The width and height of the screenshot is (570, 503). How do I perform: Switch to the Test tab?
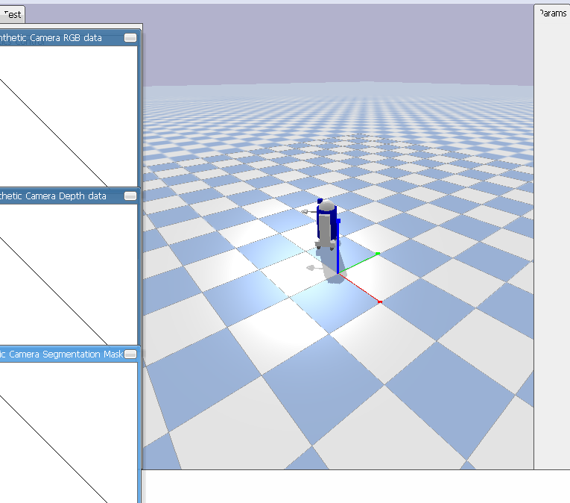coord(12,14)
